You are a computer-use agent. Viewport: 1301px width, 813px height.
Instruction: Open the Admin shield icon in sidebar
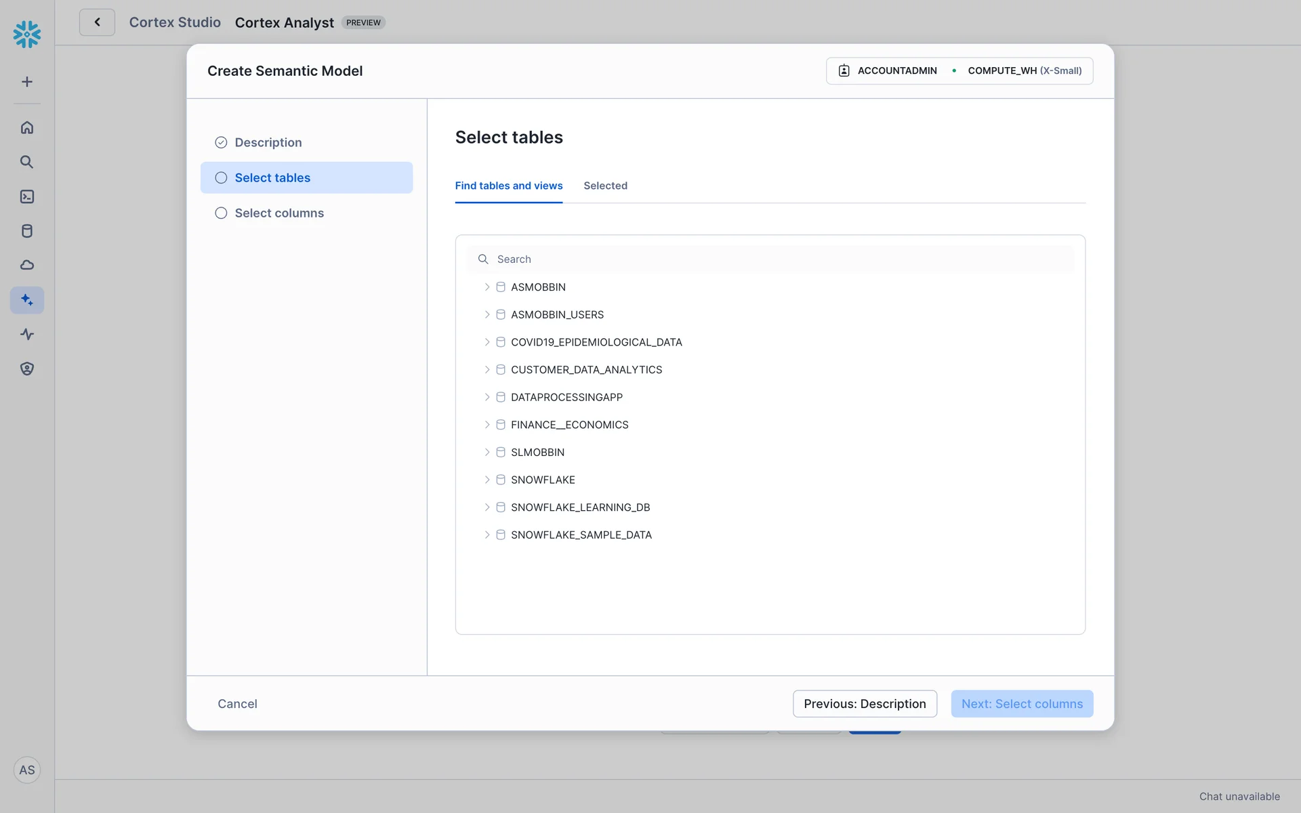(27, 369)
